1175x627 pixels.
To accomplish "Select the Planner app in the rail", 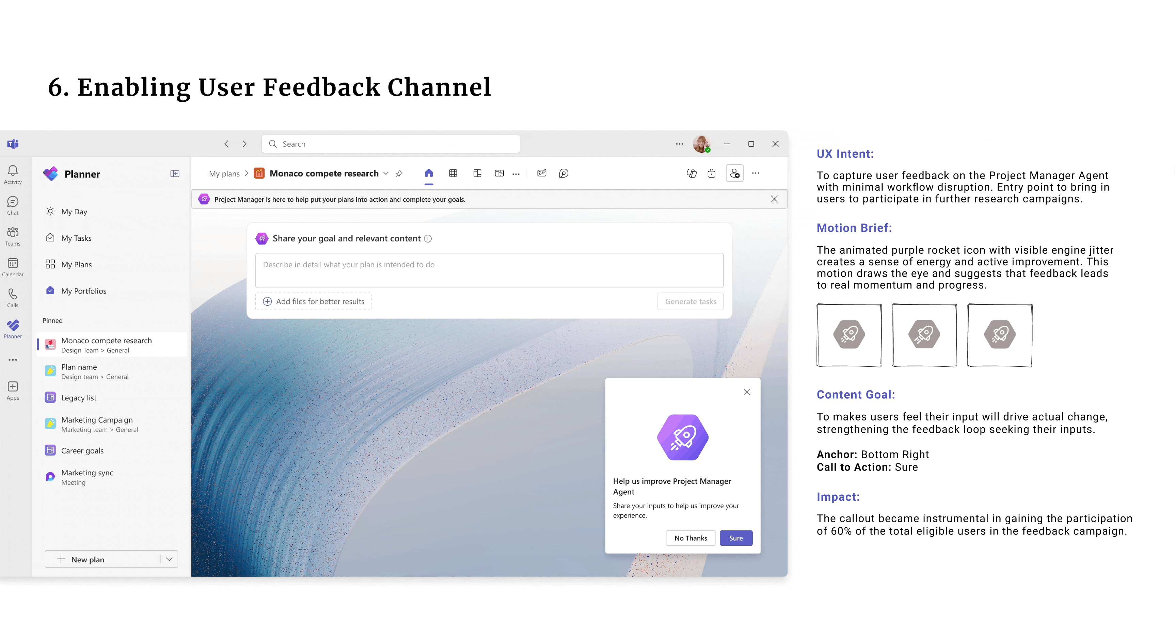I will click(13, 329).
